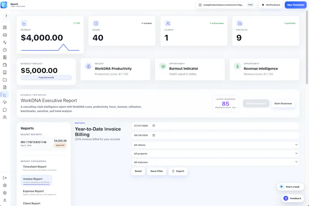Open the All clients dropdown

point(216,145)
